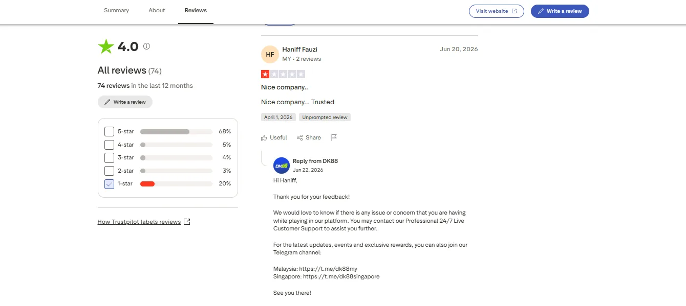
Task: Click the external link icon beside How Trustpilot labels reviews
Action: coord(187,222)
